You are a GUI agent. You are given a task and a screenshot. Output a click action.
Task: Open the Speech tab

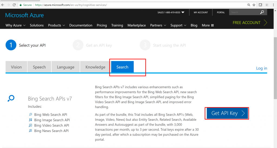tap(39, 67)
